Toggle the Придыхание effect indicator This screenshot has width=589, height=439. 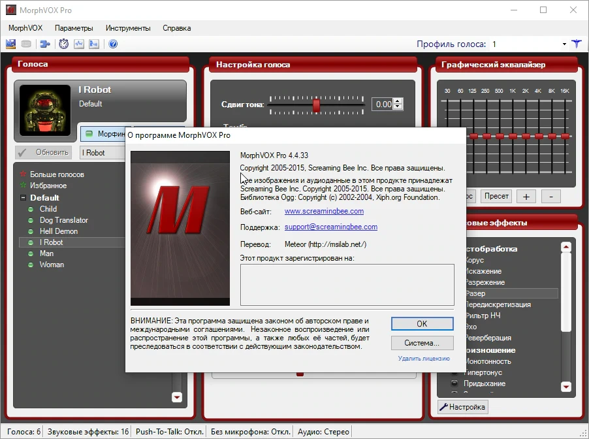[x=454, y=383]
